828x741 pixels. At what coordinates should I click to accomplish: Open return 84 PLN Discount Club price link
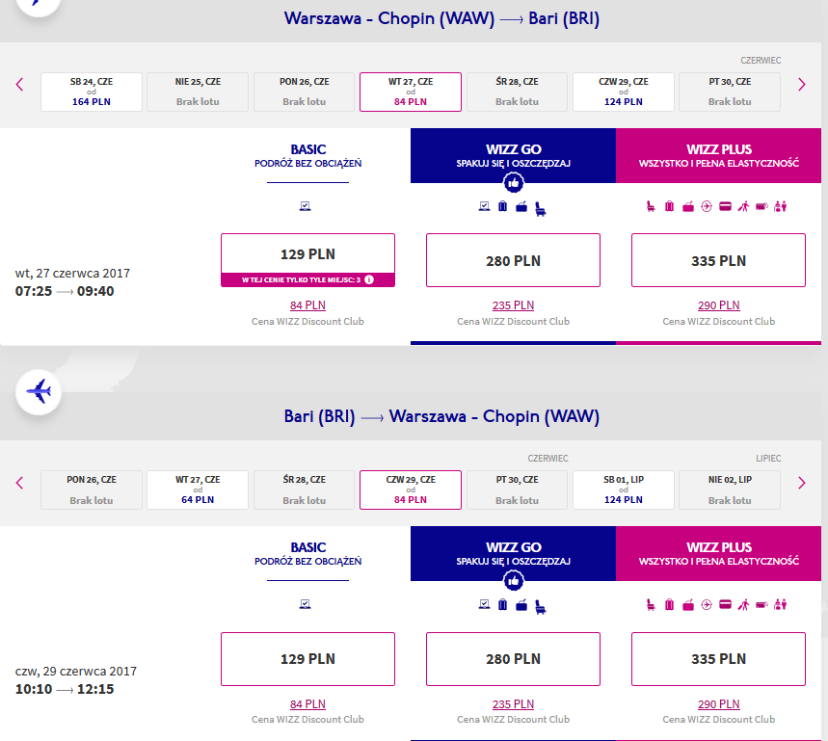click(x=307, y=704)
